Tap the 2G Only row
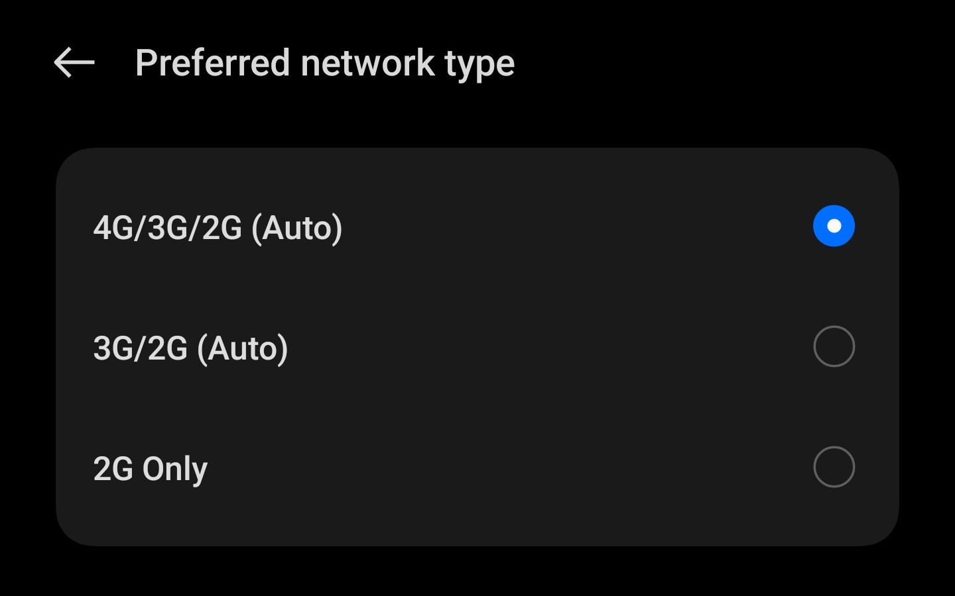Image resolution: width=955 pixels, height=596 pixels. click(x=464, y=467)
